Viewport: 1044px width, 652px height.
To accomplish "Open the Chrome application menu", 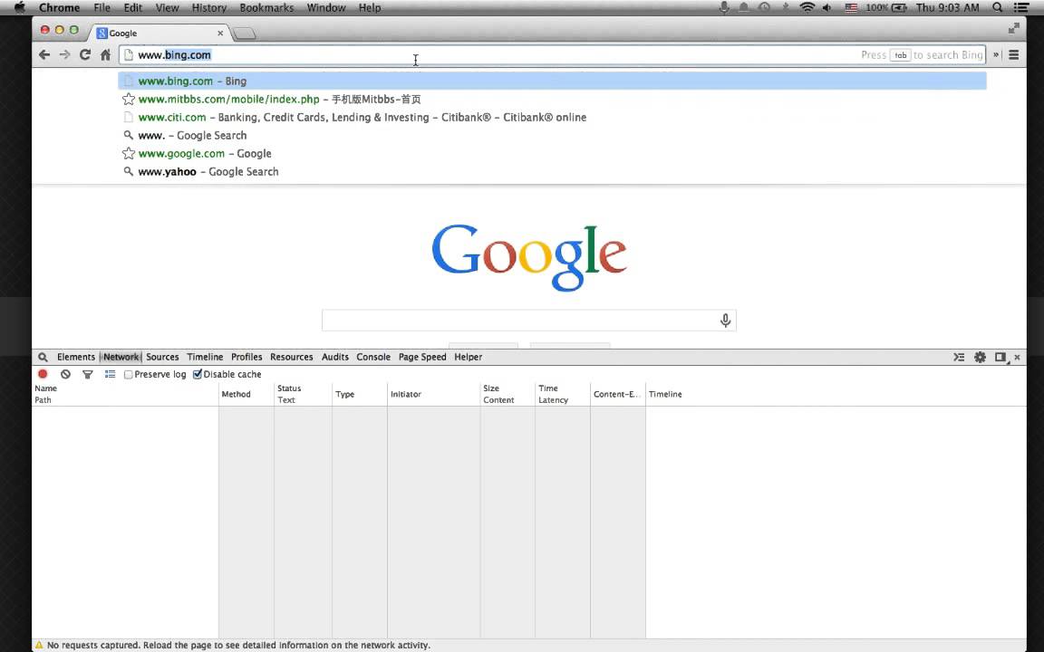I will (x=59, y=8).
